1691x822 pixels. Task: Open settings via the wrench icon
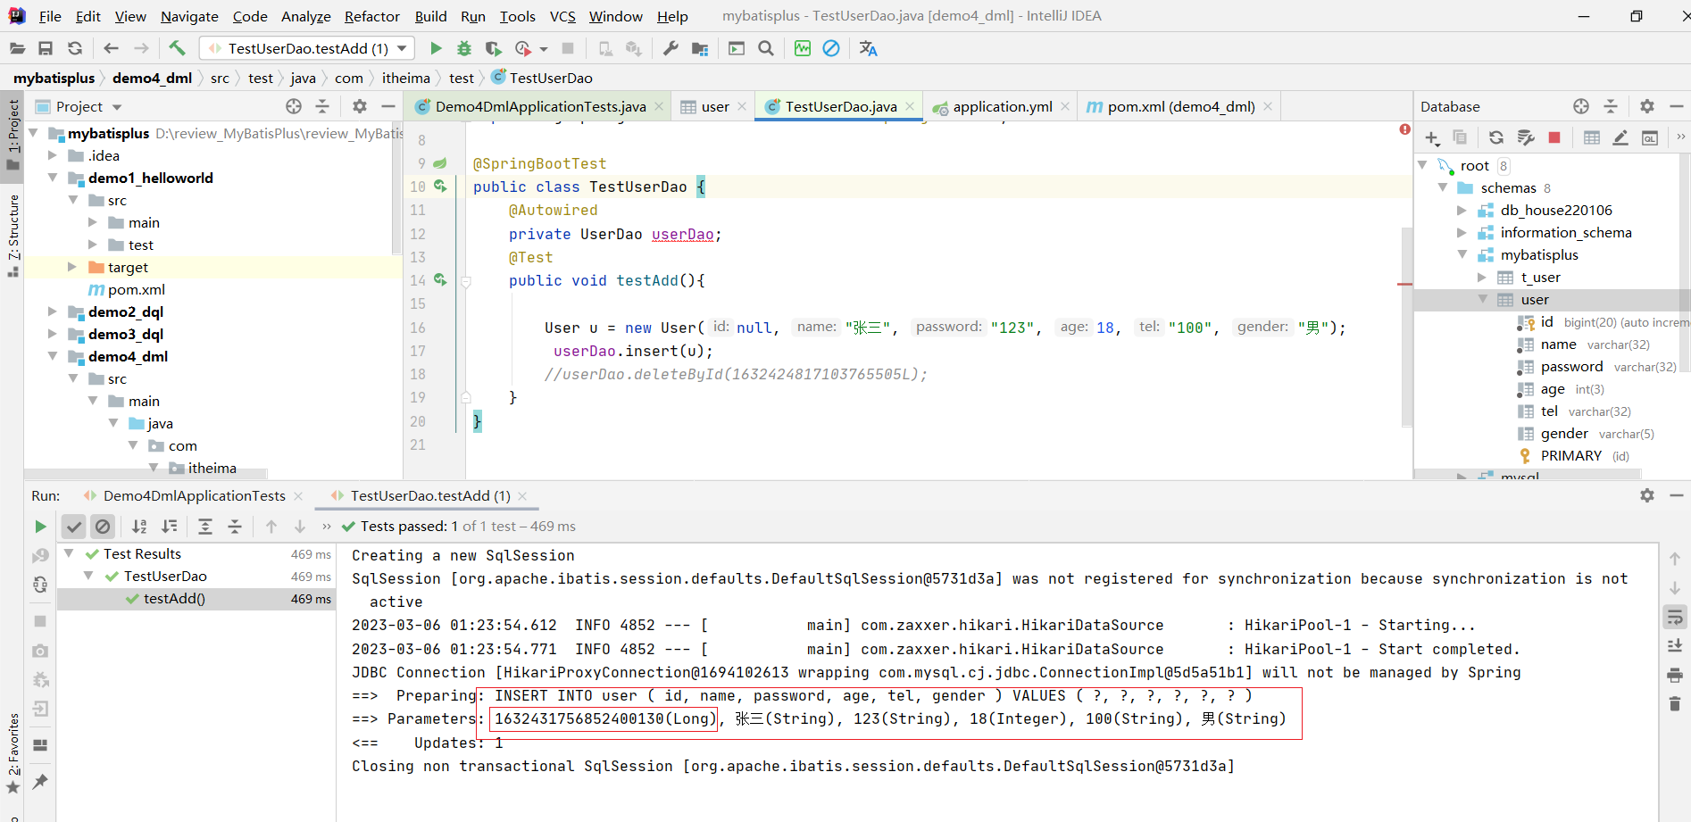pos(671,48)
